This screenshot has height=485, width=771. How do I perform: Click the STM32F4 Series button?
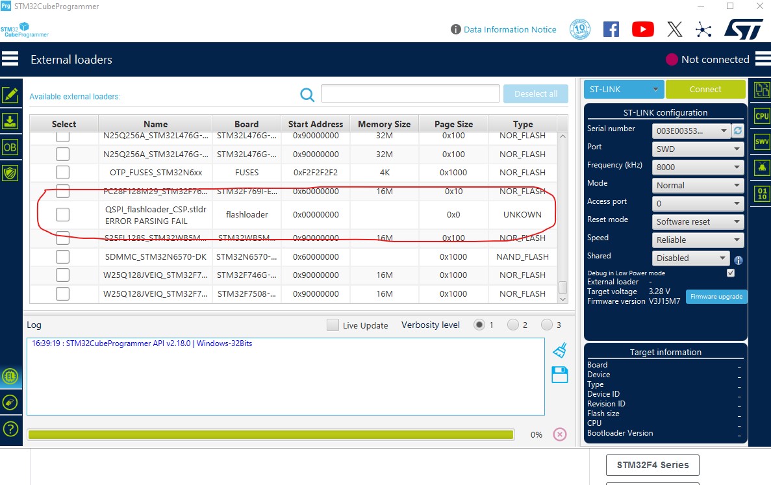point(652,465)
